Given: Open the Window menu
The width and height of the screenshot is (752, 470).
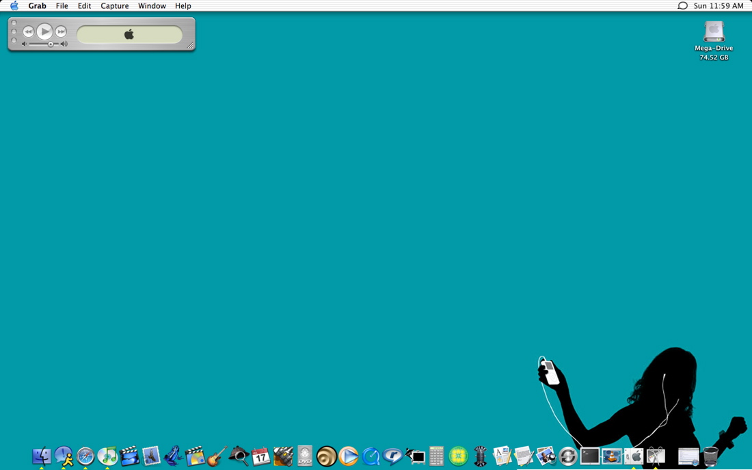Looking at the screenshot, I should (x=152, y=5).
